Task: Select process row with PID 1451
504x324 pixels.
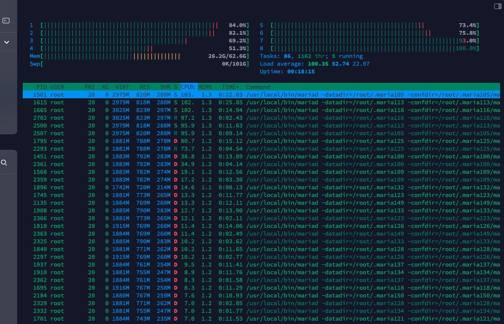Action: pos(261,156)
